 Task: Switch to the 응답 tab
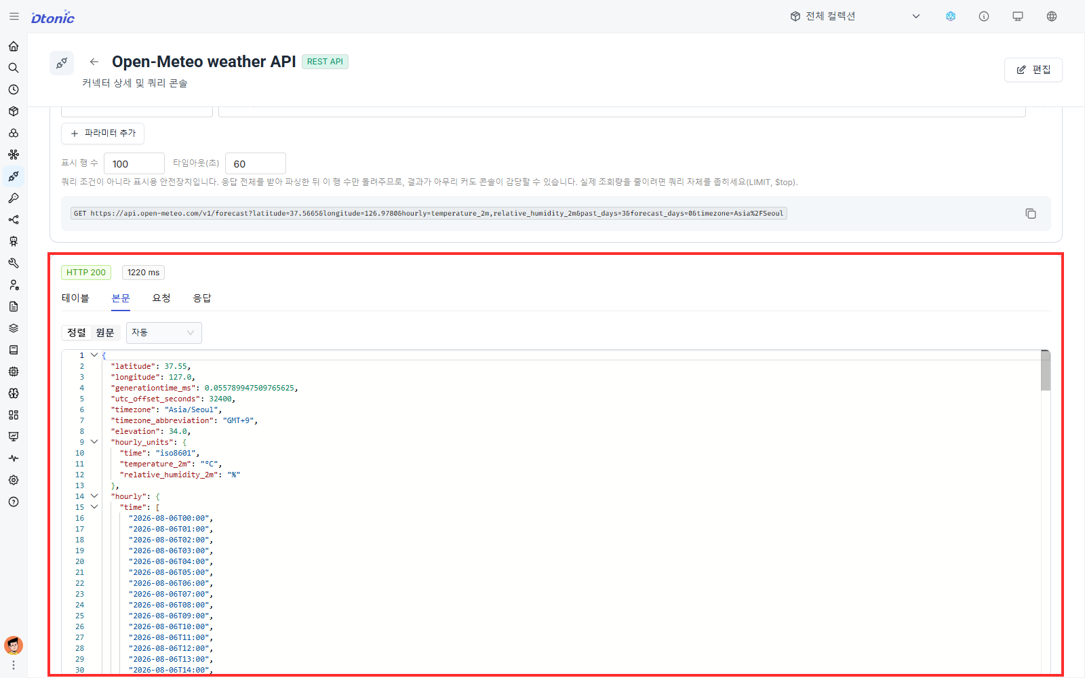point(202,298)
